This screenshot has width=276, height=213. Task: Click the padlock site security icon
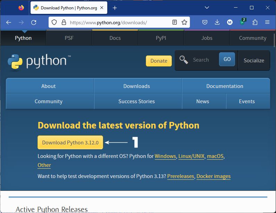point(64,22)
